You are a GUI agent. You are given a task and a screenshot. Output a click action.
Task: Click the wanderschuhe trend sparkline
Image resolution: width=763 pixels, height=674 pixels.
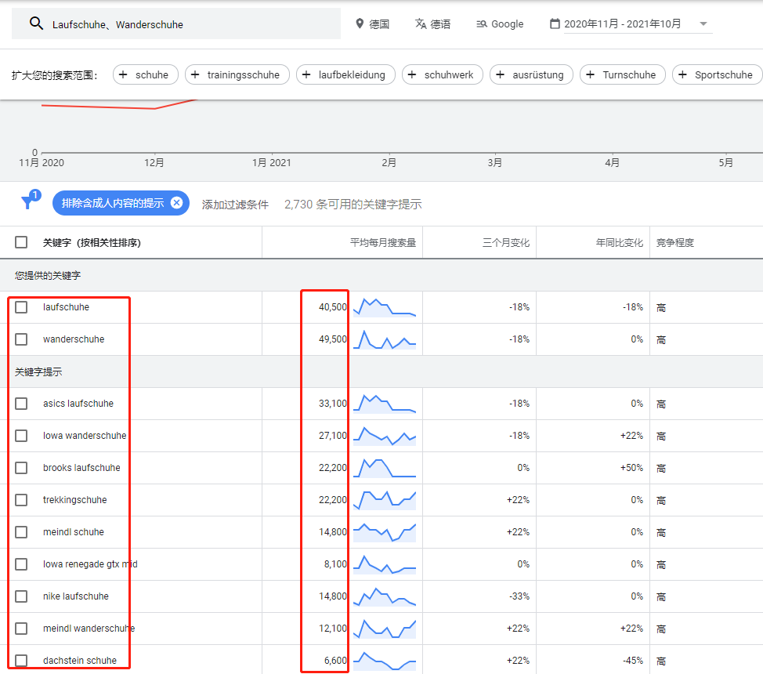pos(385,339)
